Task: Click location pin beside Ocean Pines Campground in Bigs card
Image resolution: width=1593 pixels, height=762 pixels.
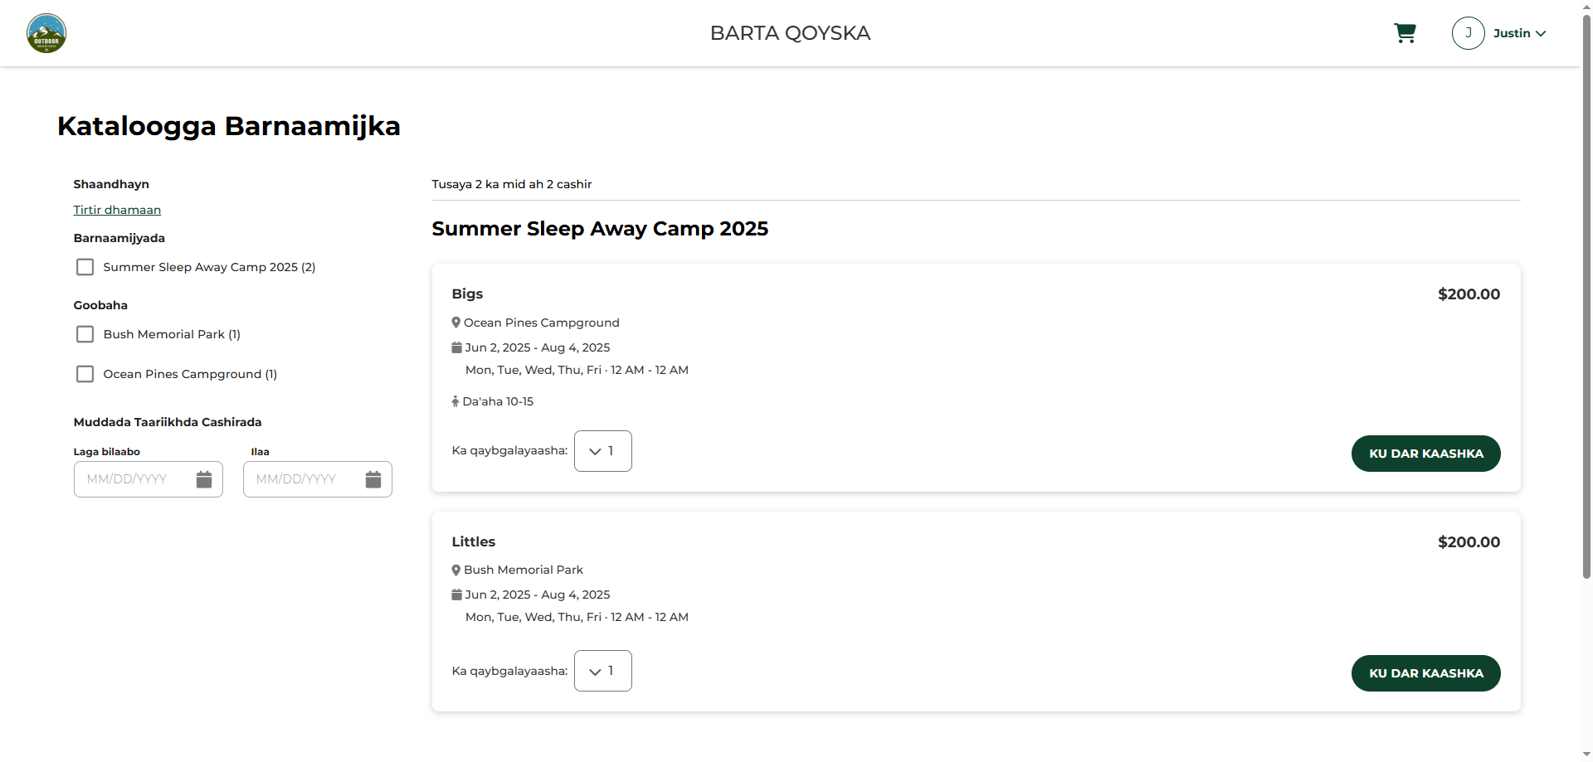Action: coord(455,323)
